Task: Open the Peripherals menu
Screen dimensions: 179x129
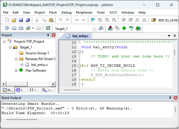Action: (x=84, y=12)
